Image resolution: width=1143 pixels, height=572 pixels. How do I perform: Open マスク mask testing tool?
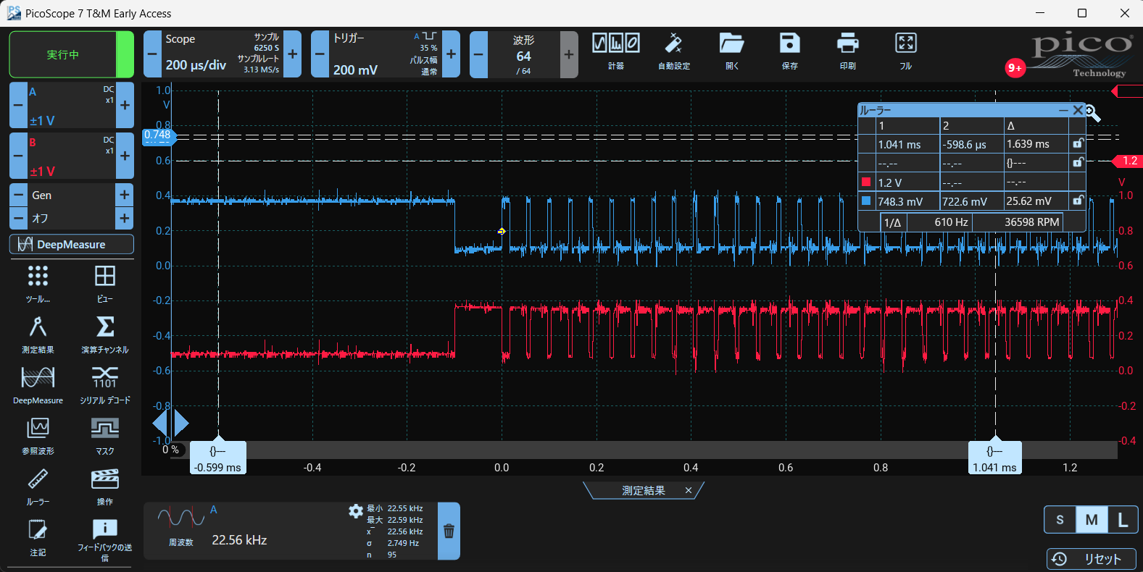(x=105, y=435)
